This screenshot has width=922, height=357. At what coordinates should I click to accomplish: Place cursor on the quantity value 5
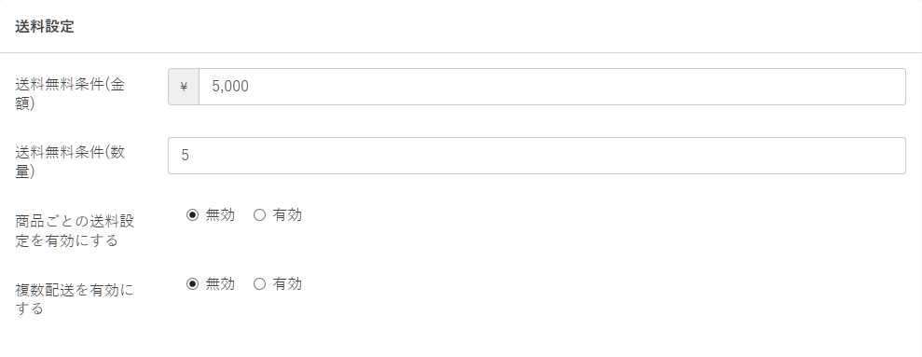(185, 156)
